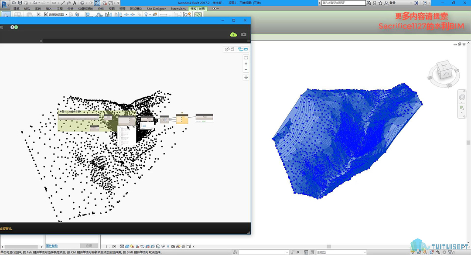The width and height of the screenshot is (471, 255).
Task: Open the 建筑 ribbon tab
Action: (17, 9)
